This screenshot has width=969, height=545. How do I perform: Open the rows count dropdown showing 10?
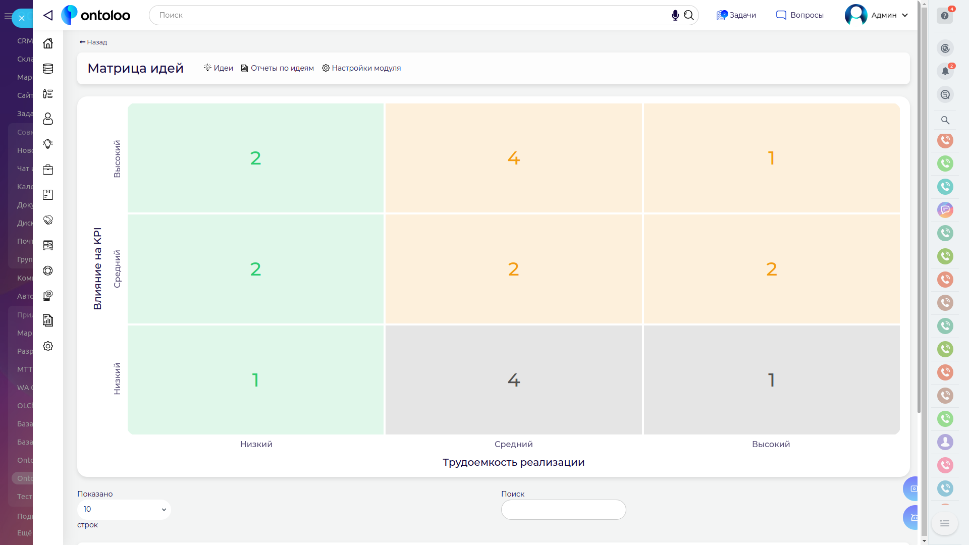(x=124, y=509)
